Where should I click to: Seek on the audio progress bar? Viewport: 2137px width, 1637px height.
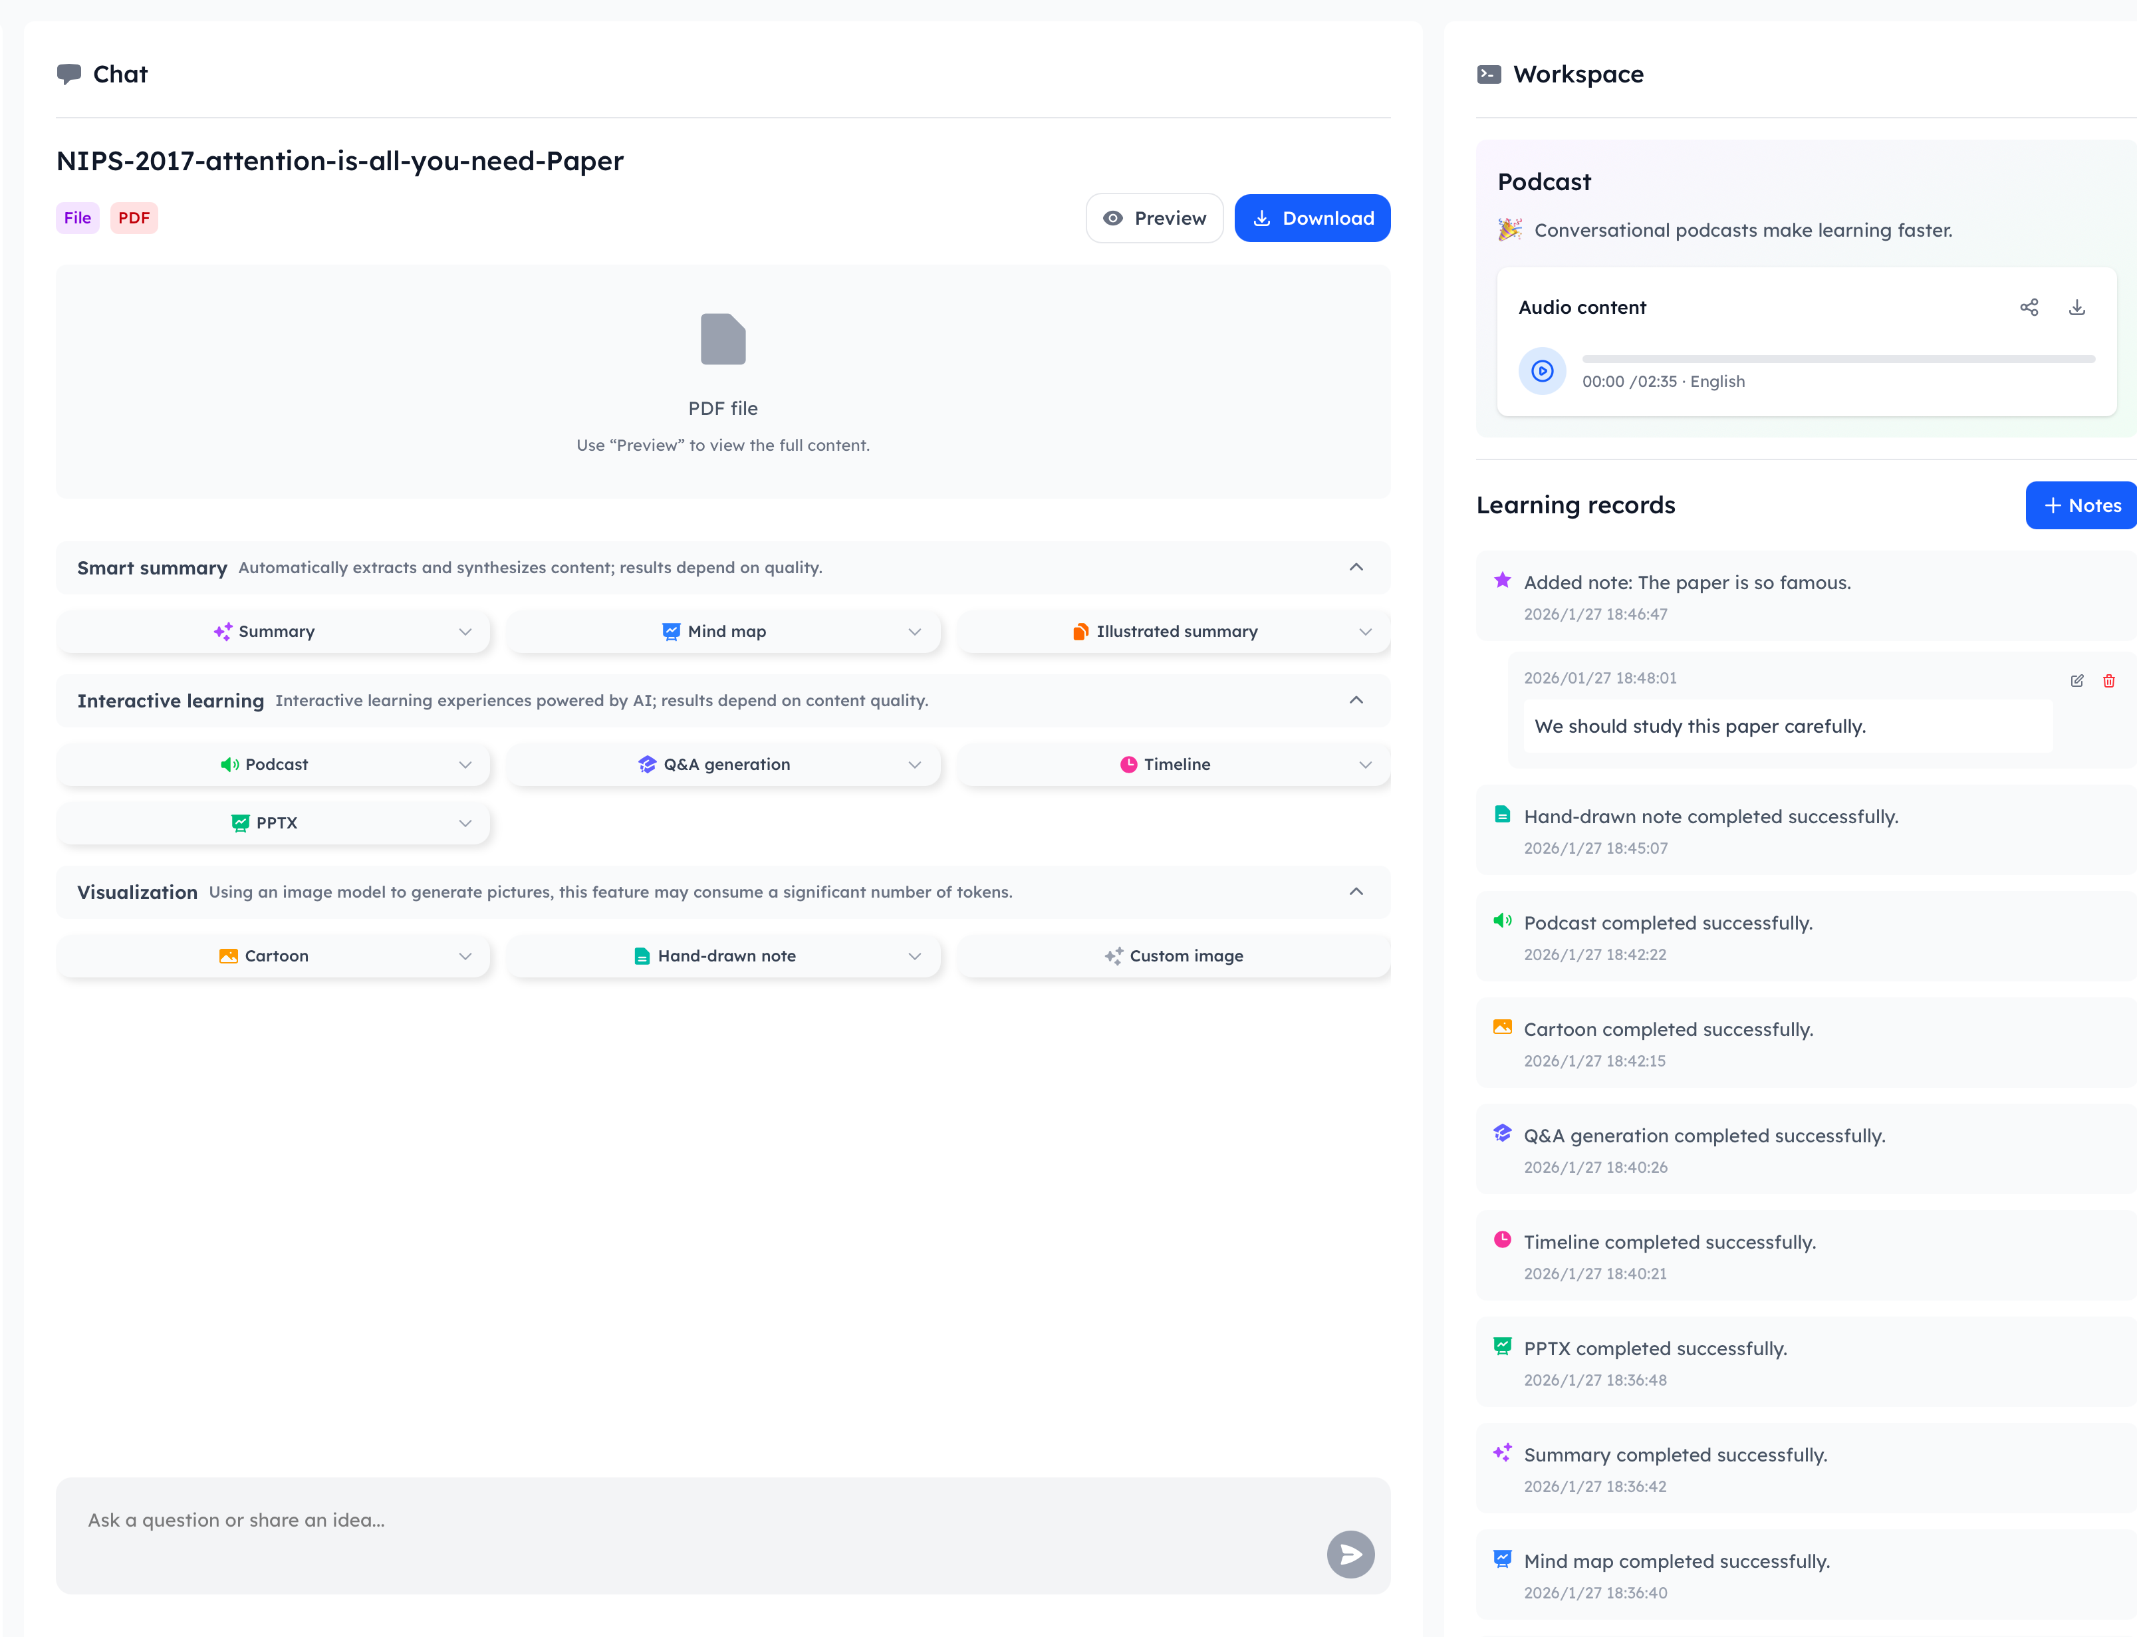click(1838, 360)
